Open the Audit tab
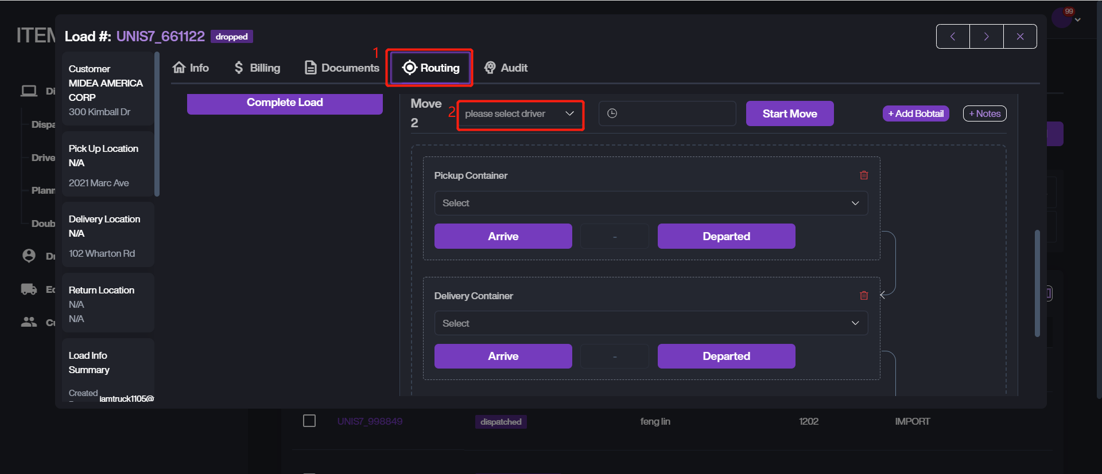Image resolution: width=1102 pixels, height=474 pixels. 506,68
